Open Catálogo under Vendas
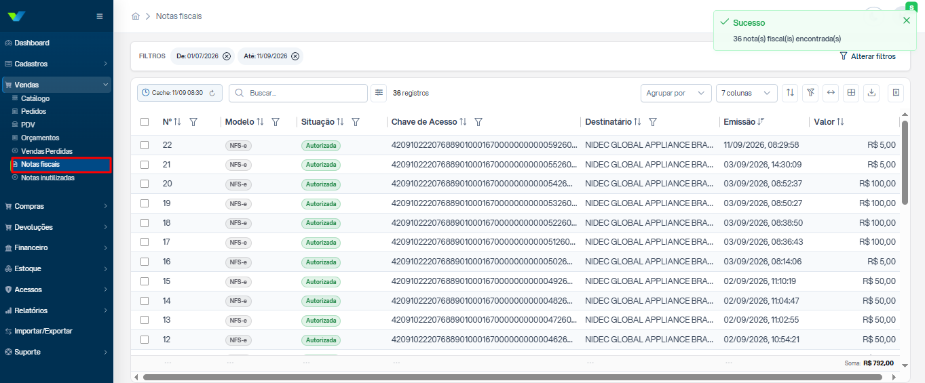 click(x=35, y=98)
